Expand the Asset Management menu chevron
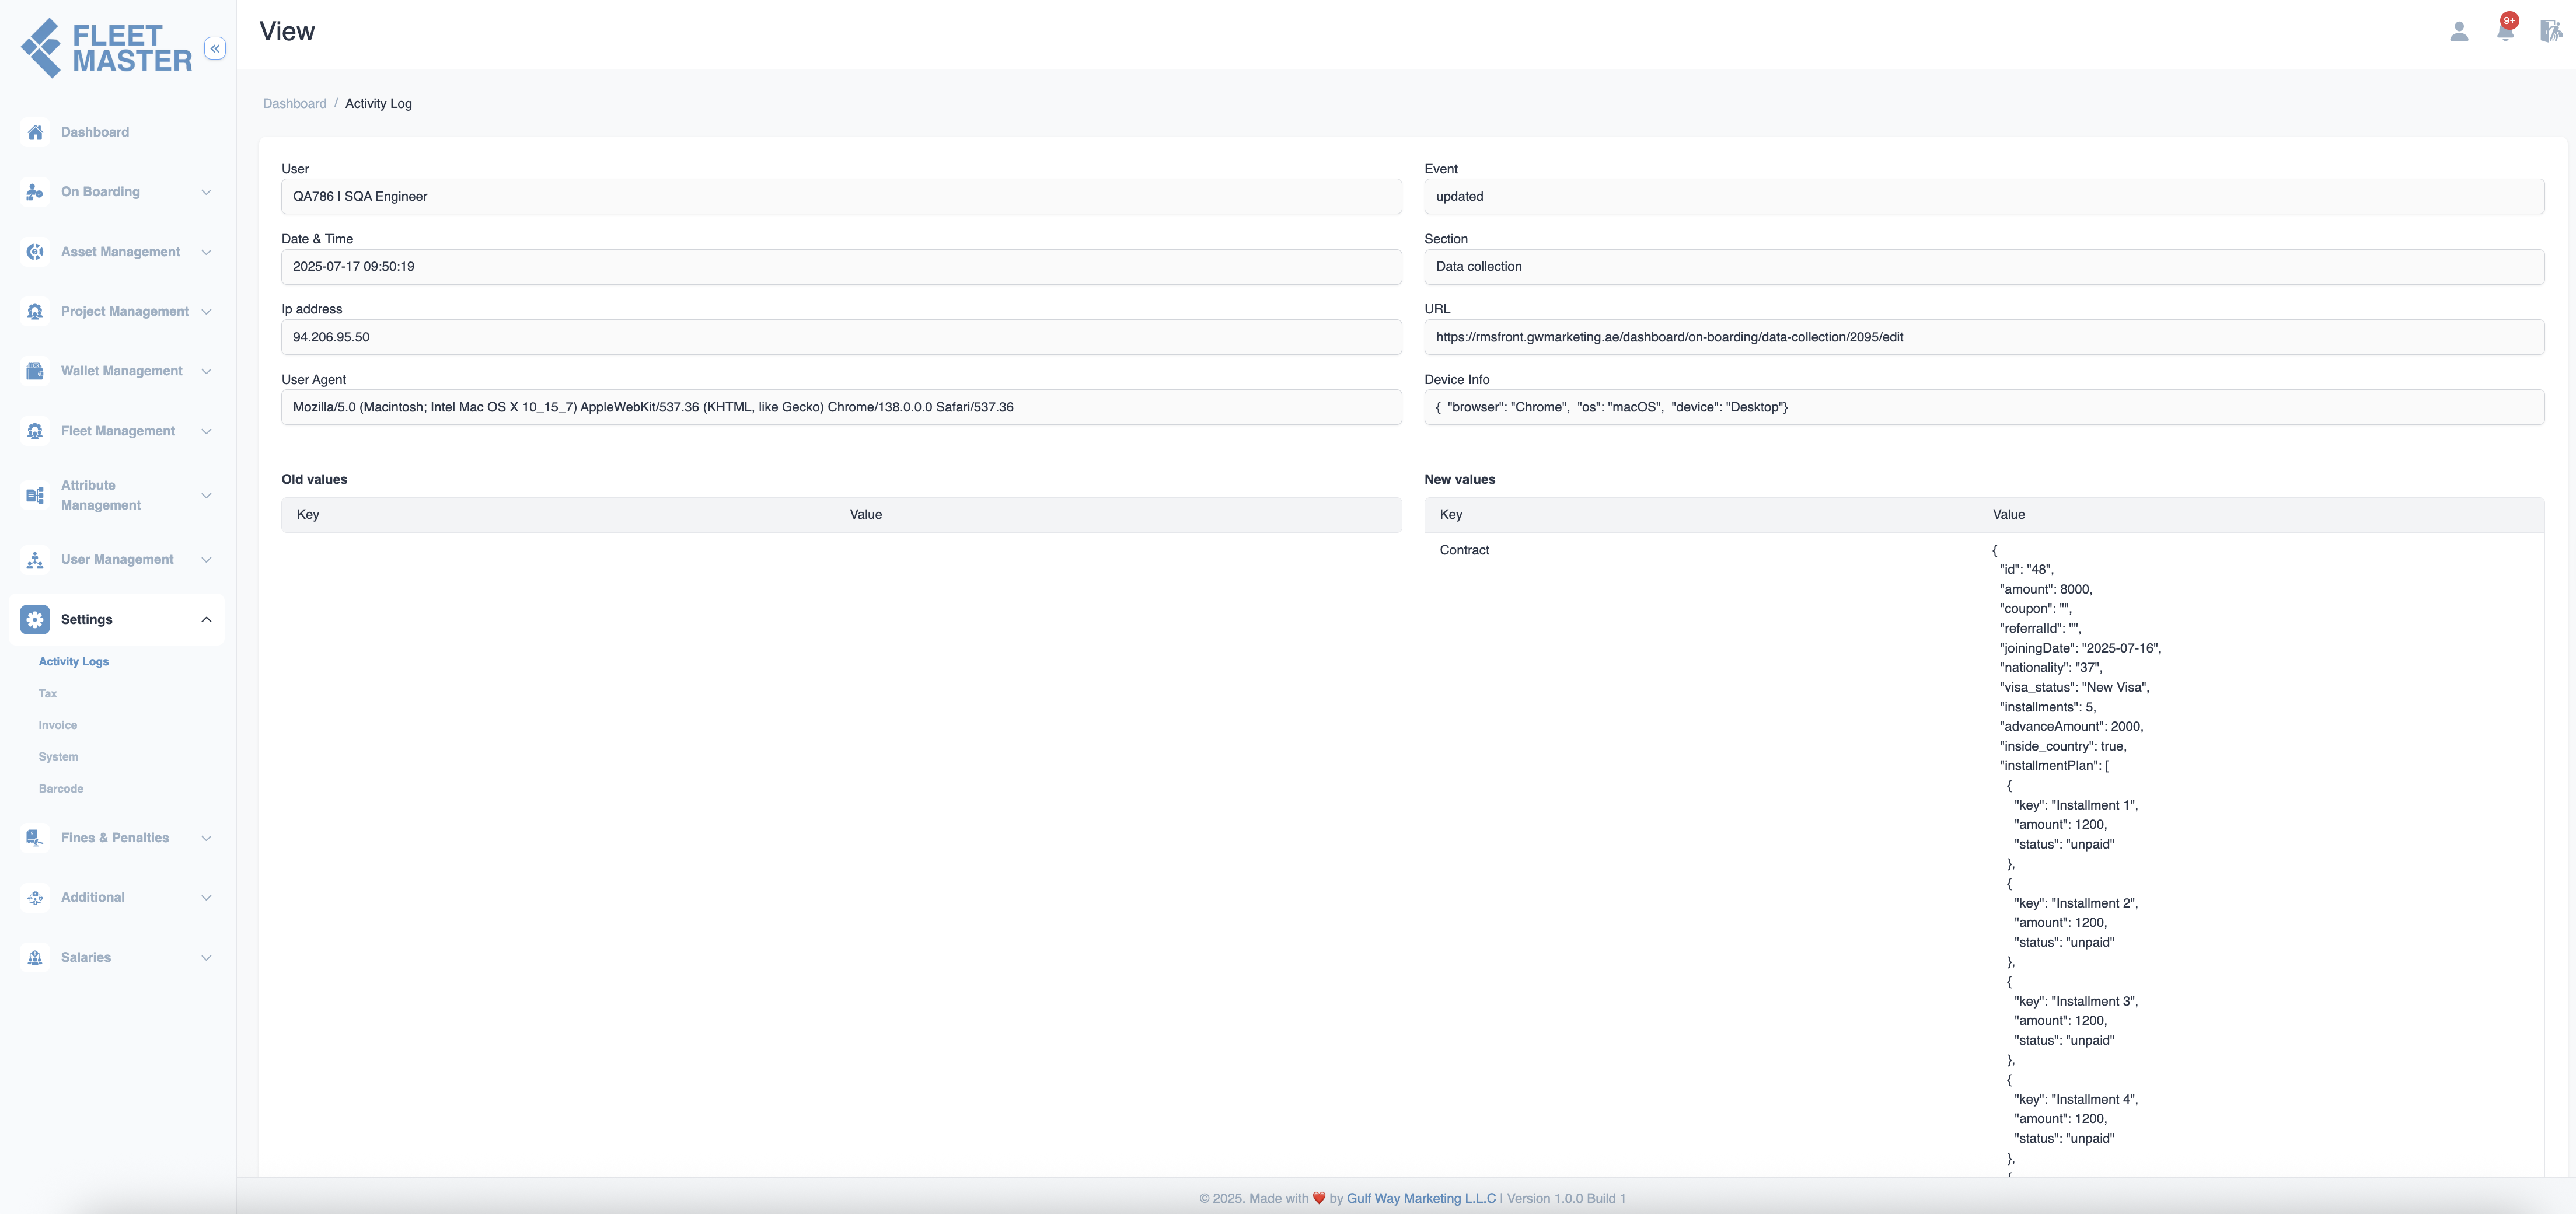Image resolution: width=2576 pixels, height=1214 pixels. (x=206, y=252)
